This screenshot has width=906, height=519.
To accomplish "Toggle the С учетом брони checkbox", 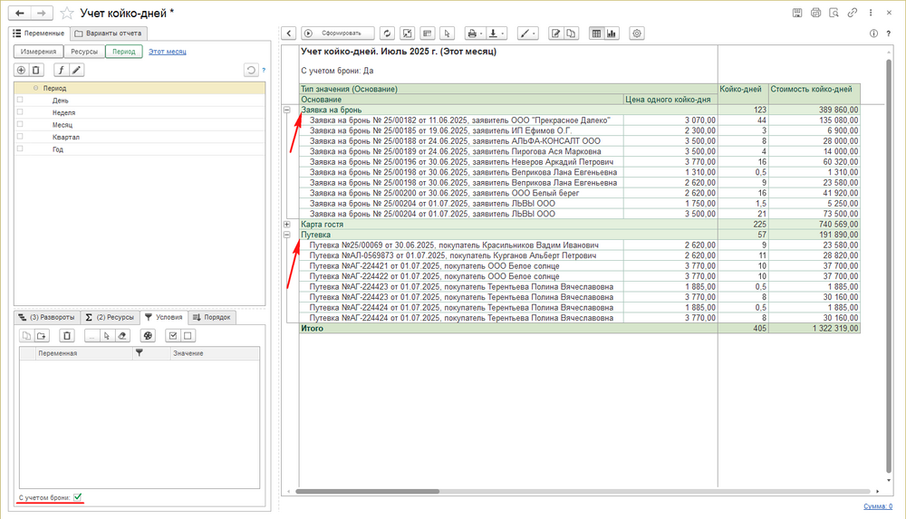I will pyautogui.click(x=78, y=497).
